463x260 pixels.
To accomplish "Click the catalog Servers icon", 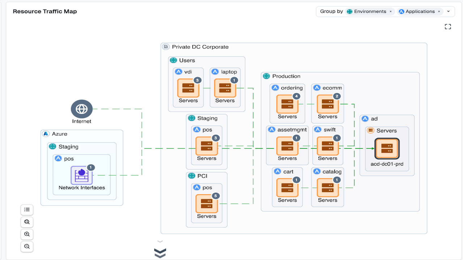I will tap(328, 188).
